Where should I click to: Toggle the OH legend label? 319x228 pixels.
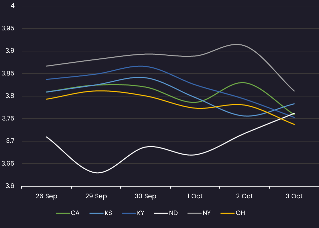240,213
